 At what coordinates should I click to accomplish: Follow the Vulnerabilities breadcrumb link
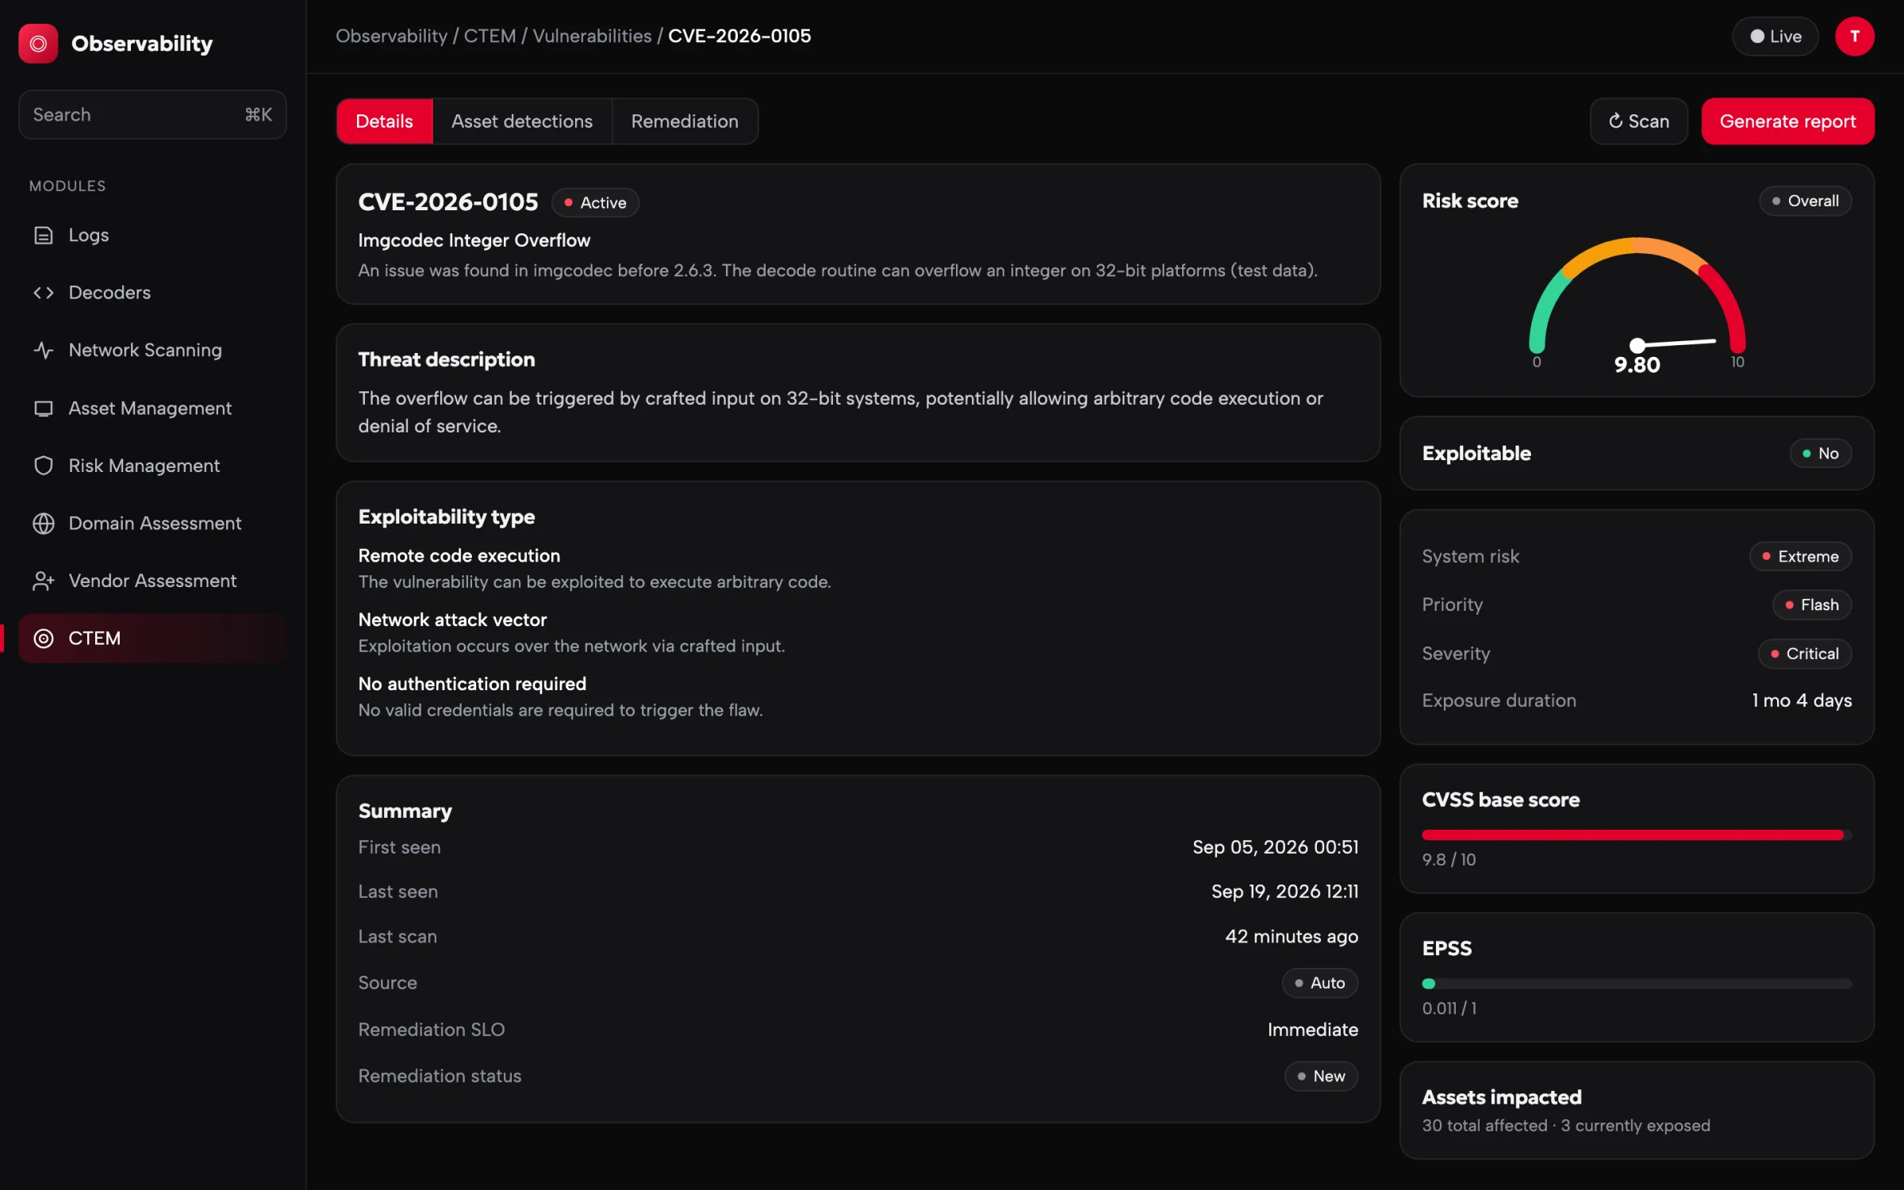point(592,36)
